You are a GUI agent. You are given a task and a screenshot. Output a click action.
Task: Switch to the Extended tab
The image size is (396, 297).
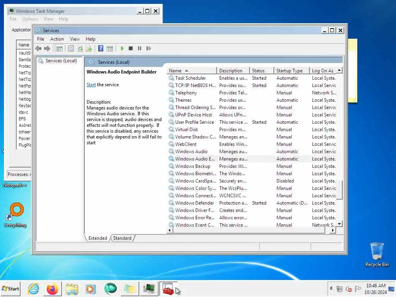98,238
